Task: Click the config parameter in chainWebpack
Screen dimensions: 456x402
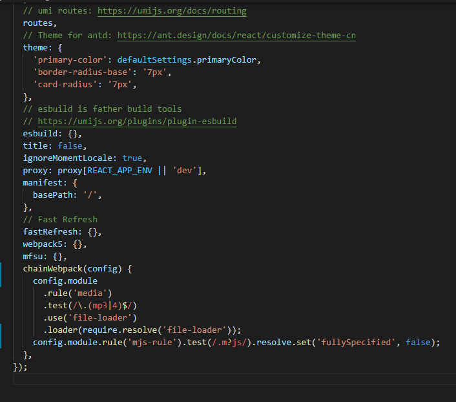Action: click(102, 269)
